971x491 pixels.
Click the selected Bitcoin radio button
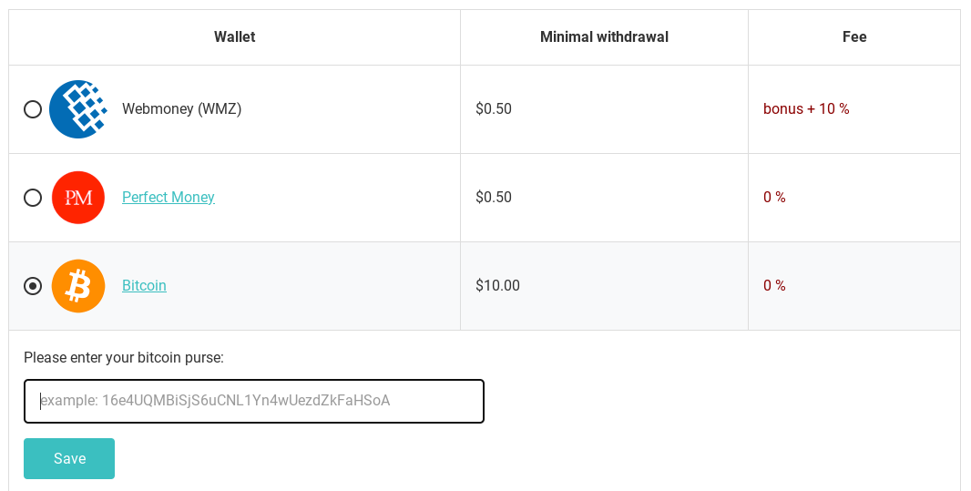(x=33, y=286)
